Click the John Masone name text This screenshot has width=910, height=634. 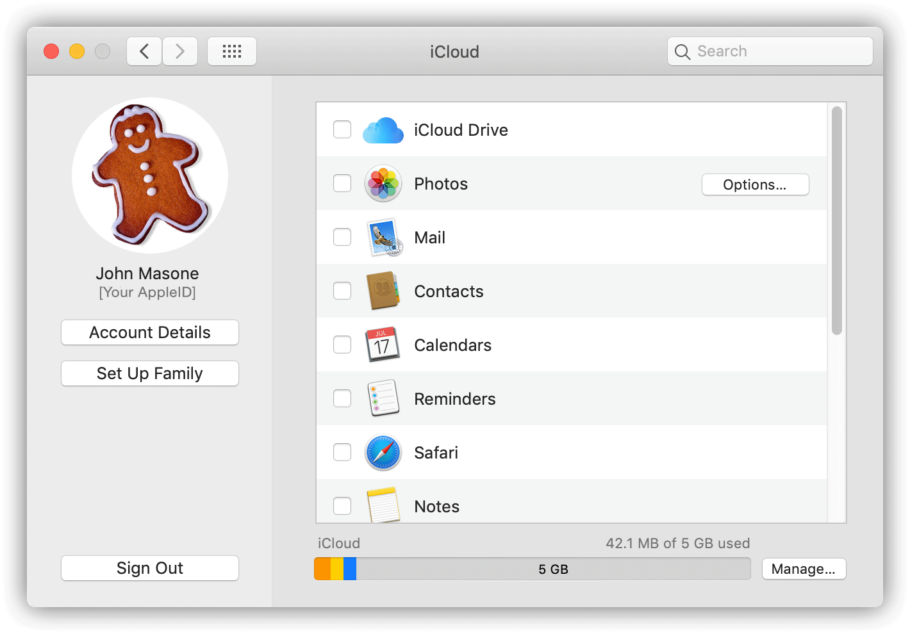point(147,273)
